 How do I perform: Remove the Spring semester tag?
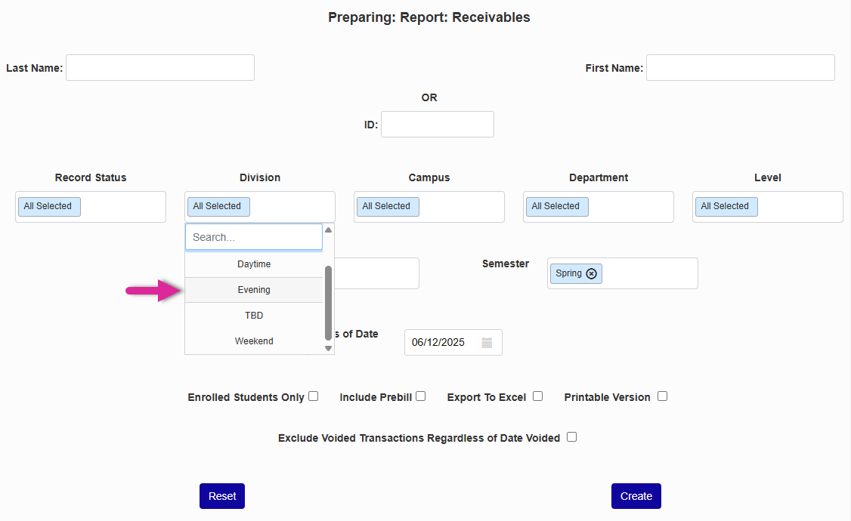point(591,273)
